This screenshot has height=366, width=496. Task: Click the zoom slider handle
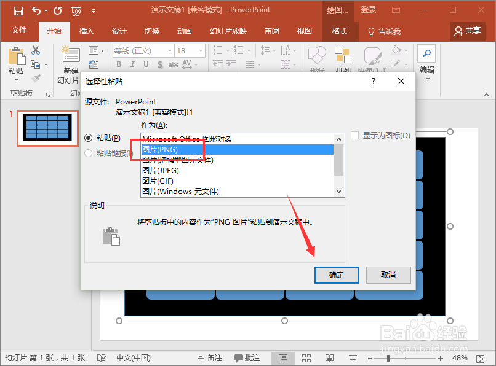[x=388, y=359]
